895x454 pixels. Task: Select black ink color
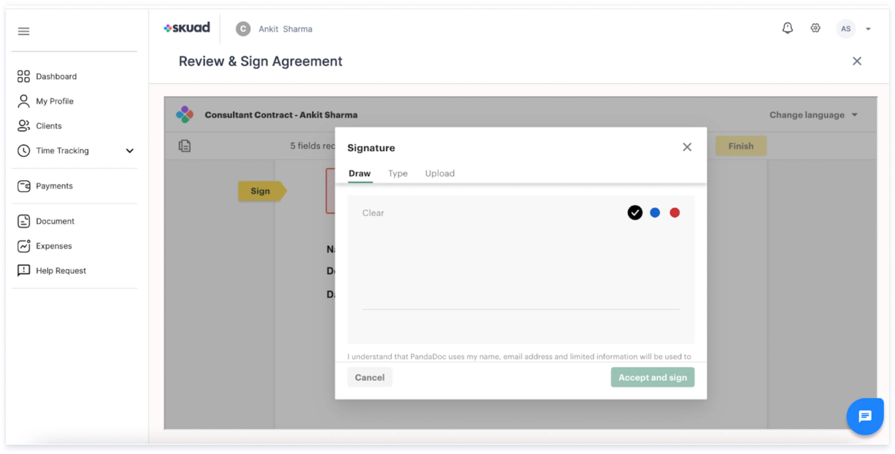coord(634,213)
